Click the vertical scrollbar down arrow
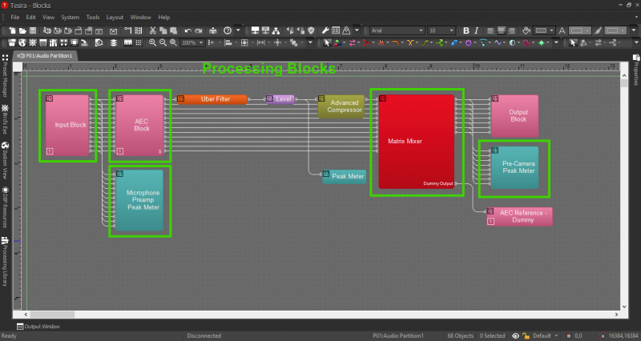 624,307
